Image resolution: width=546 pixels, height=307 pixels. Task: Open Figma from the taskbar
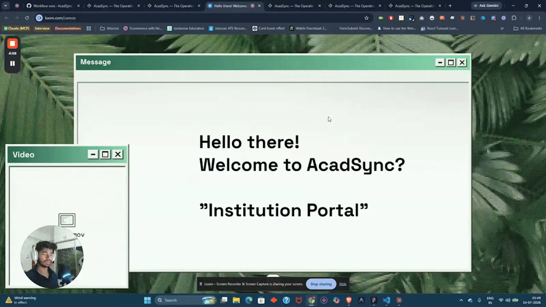pos(374,300)
